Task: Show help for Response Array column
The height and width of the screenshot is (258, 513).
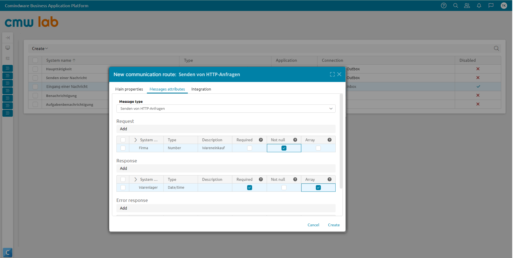Action: tap(329, 179)
